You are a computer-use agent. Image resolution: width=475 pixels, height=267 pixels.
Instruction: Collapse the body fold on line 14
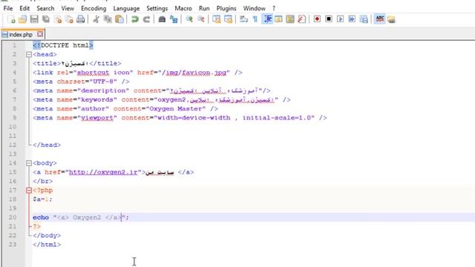point(29,163)
